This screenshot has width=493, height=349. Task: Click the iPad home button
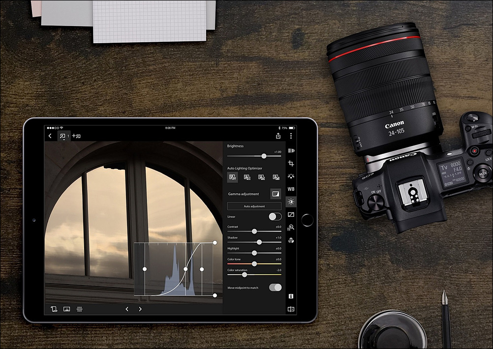click(307, 220)
